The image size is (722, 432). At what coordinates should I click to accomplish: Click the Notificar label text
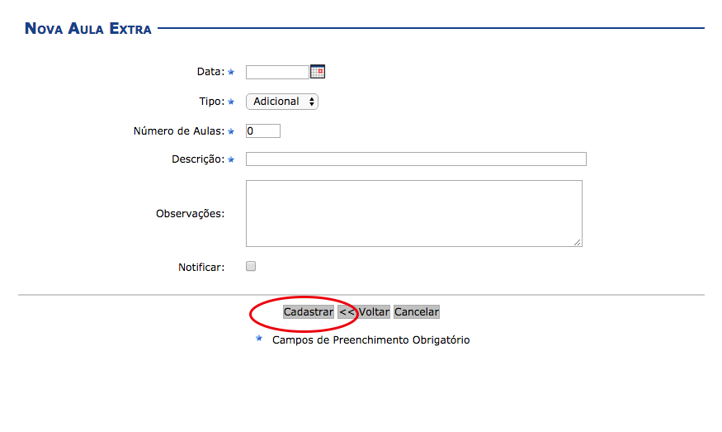coord(201,268)
